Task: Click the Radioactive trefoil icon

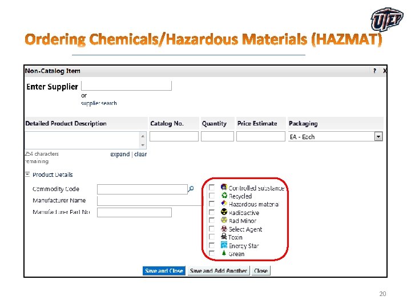Action: (x=224, y=212)
